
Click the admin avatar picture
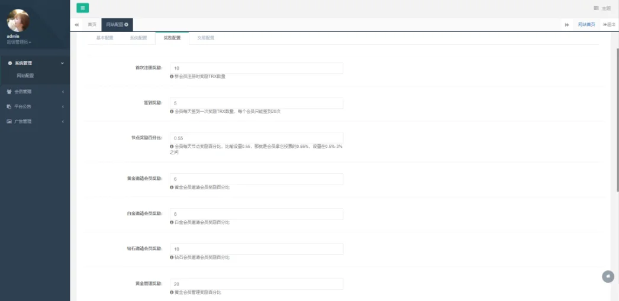pos(18,21)
